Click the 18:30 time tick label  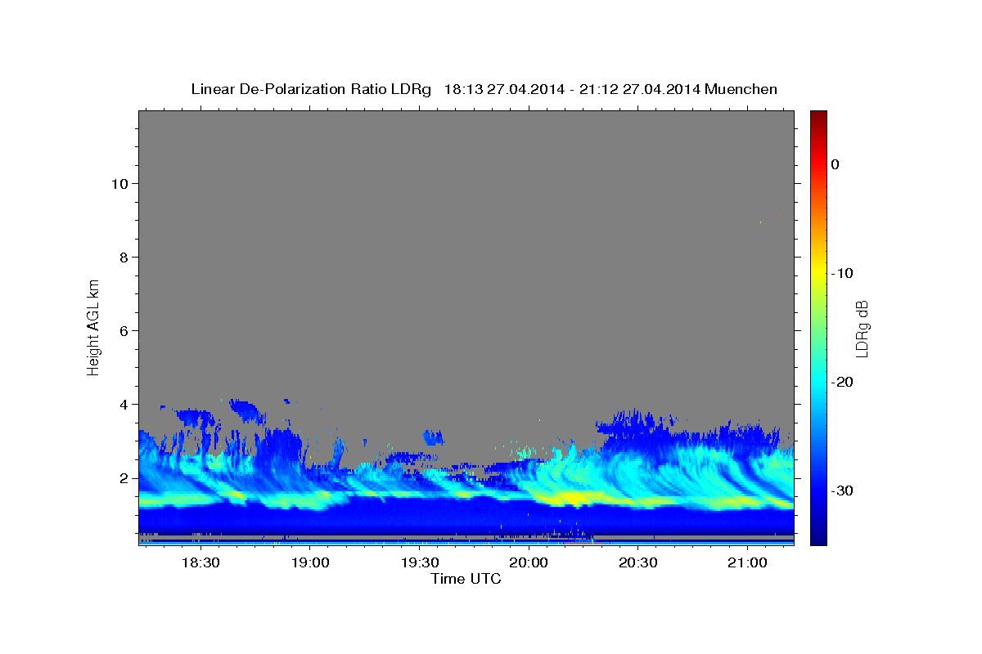click(200, 562)
